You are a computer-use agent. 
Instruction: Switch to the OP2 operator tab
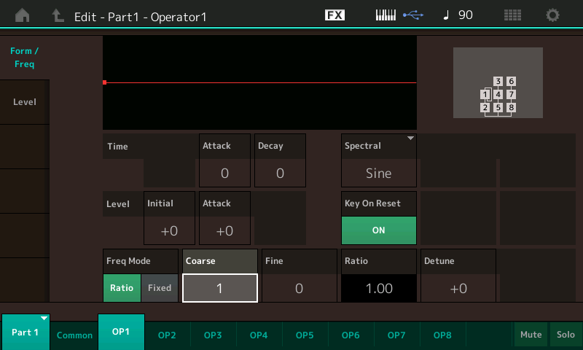click(x=167, y=335)
